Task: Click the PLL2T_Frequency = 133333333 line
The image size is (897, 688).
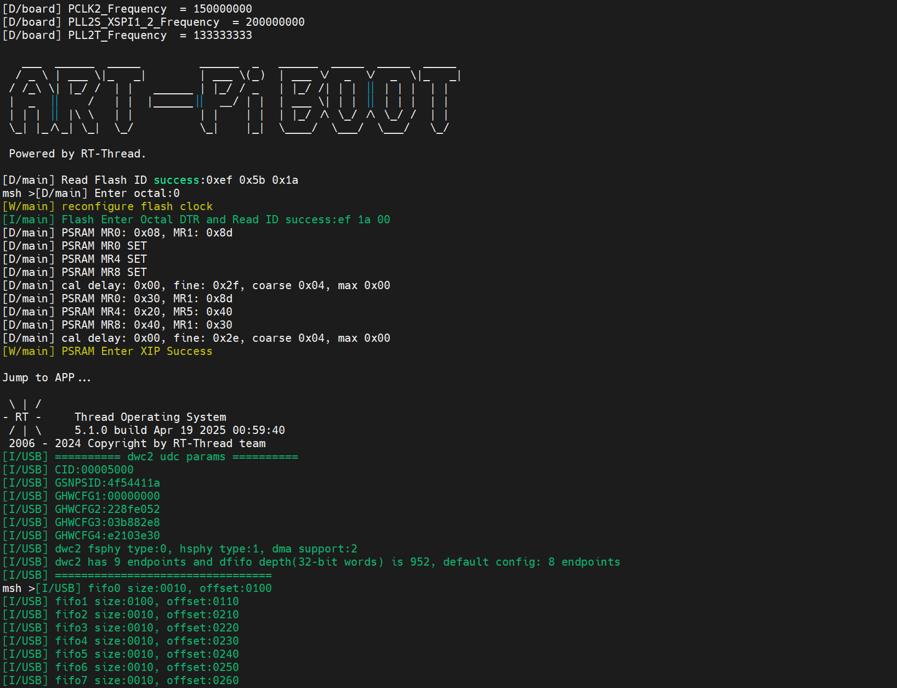Action: pos(127,35)
